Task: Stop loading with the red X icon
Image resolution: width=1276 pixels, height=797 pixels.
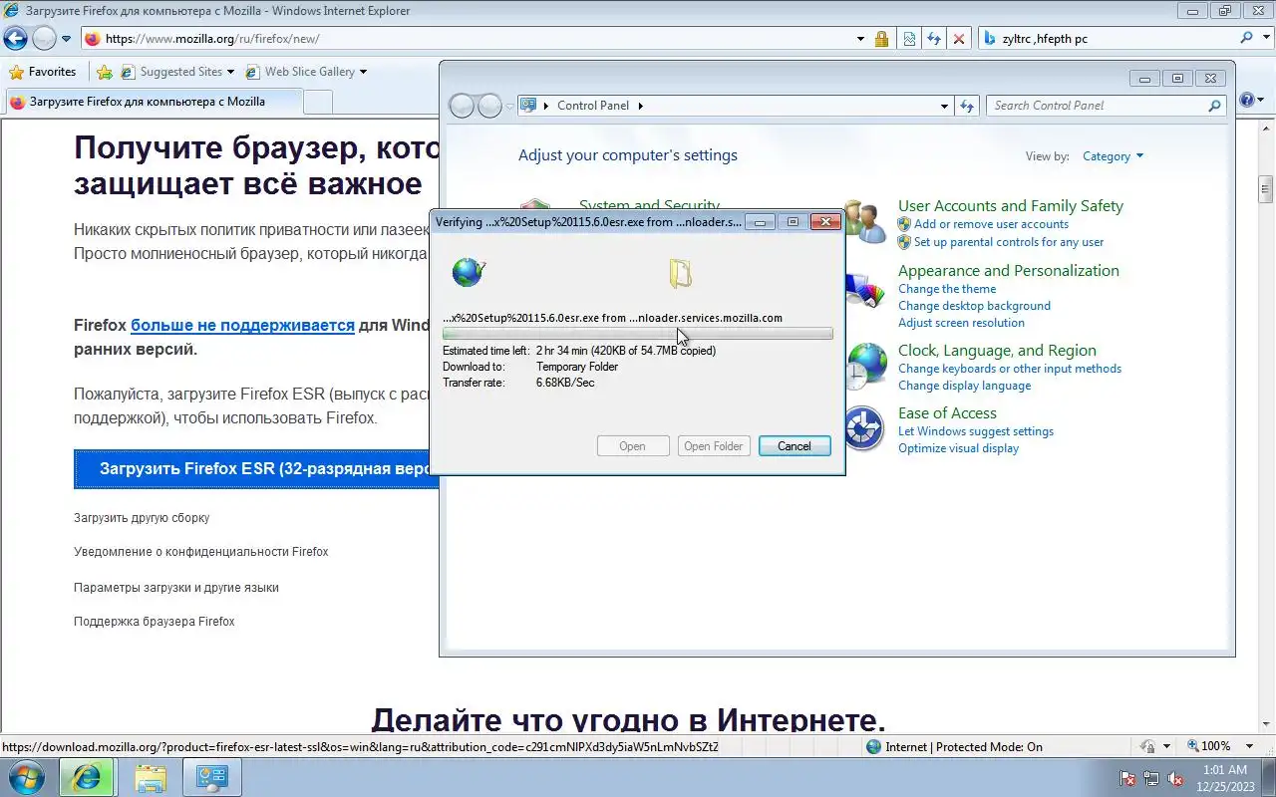Action: 959,39
